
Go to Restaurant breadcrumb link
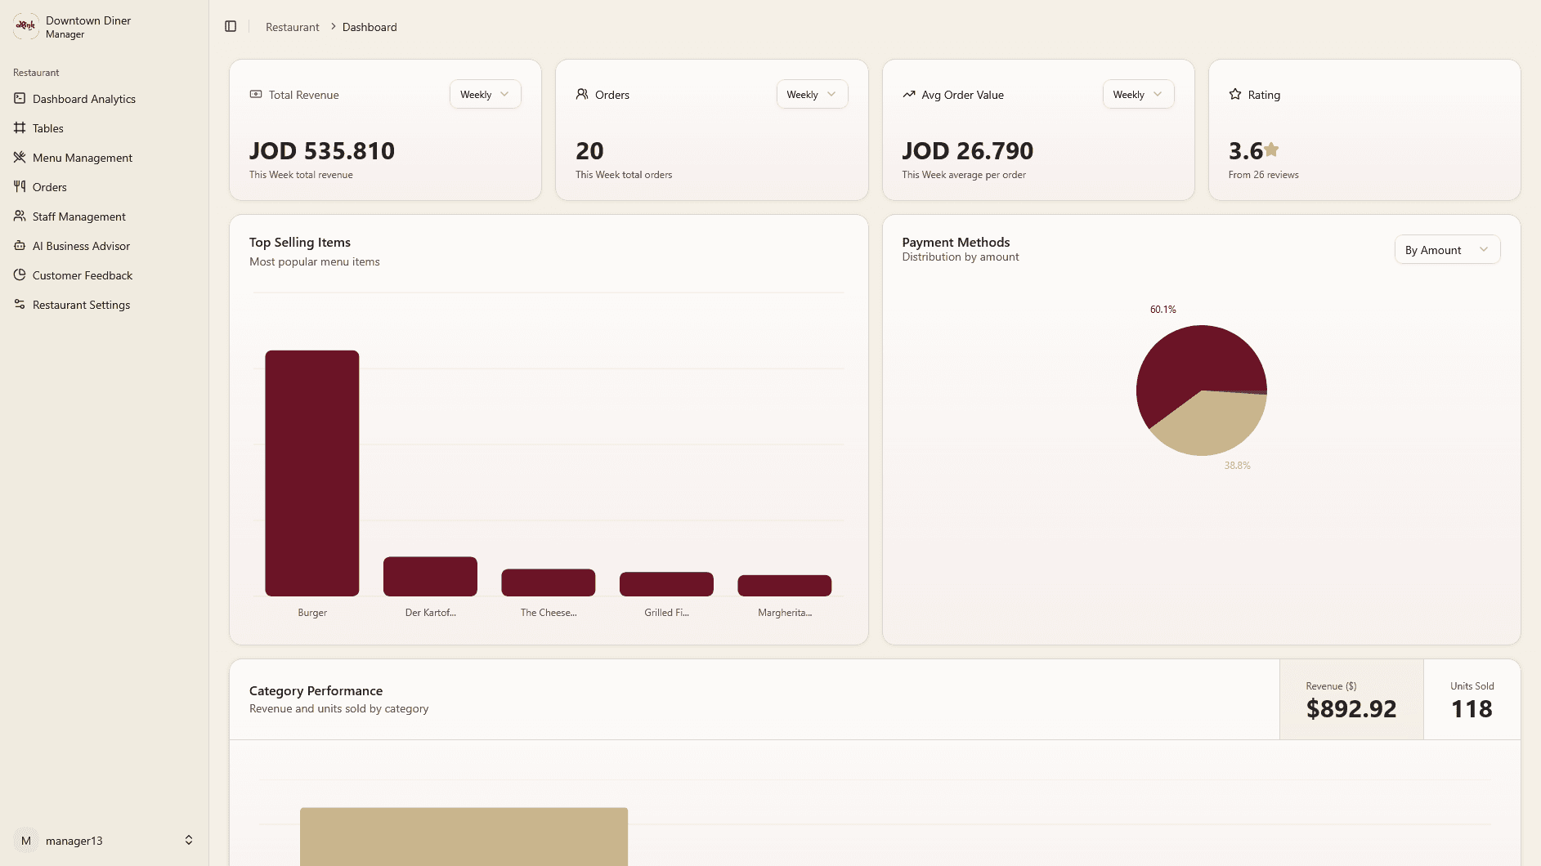tap(292, 27)
